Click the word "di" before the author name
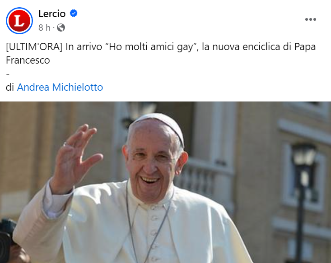 10,87
